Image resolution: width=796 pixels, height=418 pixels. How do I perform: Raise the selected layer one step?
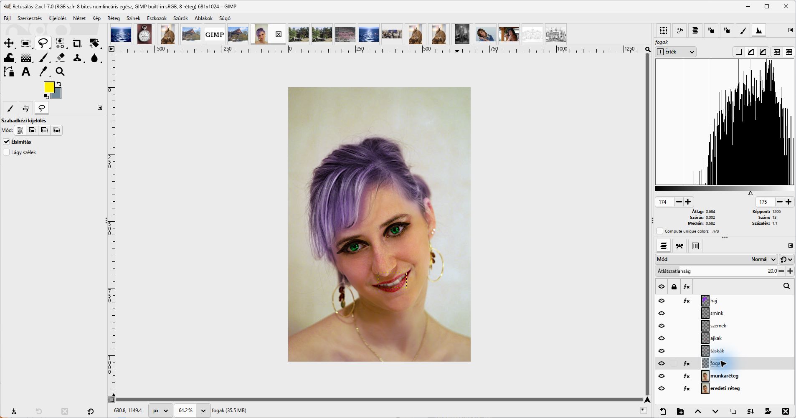click(698, 411)
